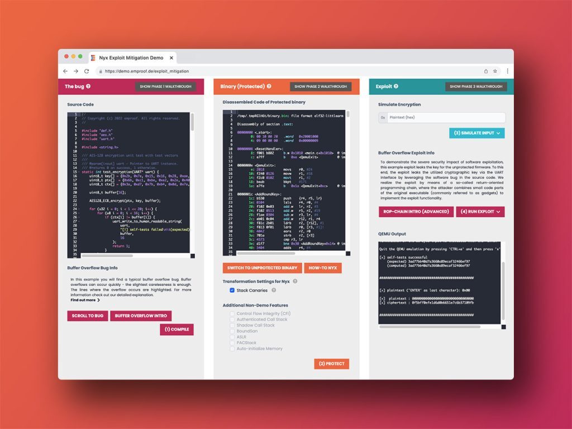This screenshot has width=572, height=429.
Task: Open the (3) Simulate Input dropdown
Action: click(x=476, y=133)
